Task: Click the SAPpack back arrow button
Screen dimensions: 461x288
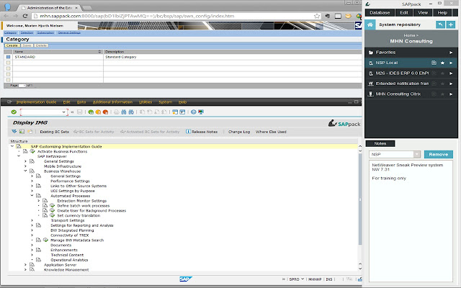Action: tap(440, 24)
